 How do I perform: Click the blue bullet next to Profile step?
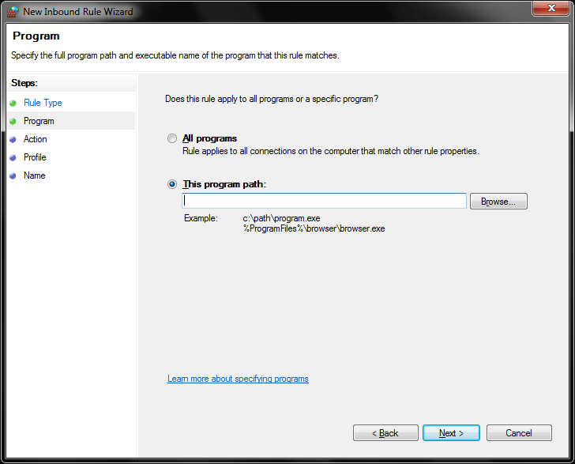click(x=13, y=157)
